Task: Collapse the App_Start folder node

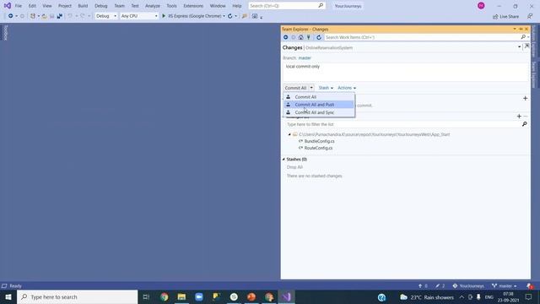Action: pyautogui.click(x=289, y=134)
